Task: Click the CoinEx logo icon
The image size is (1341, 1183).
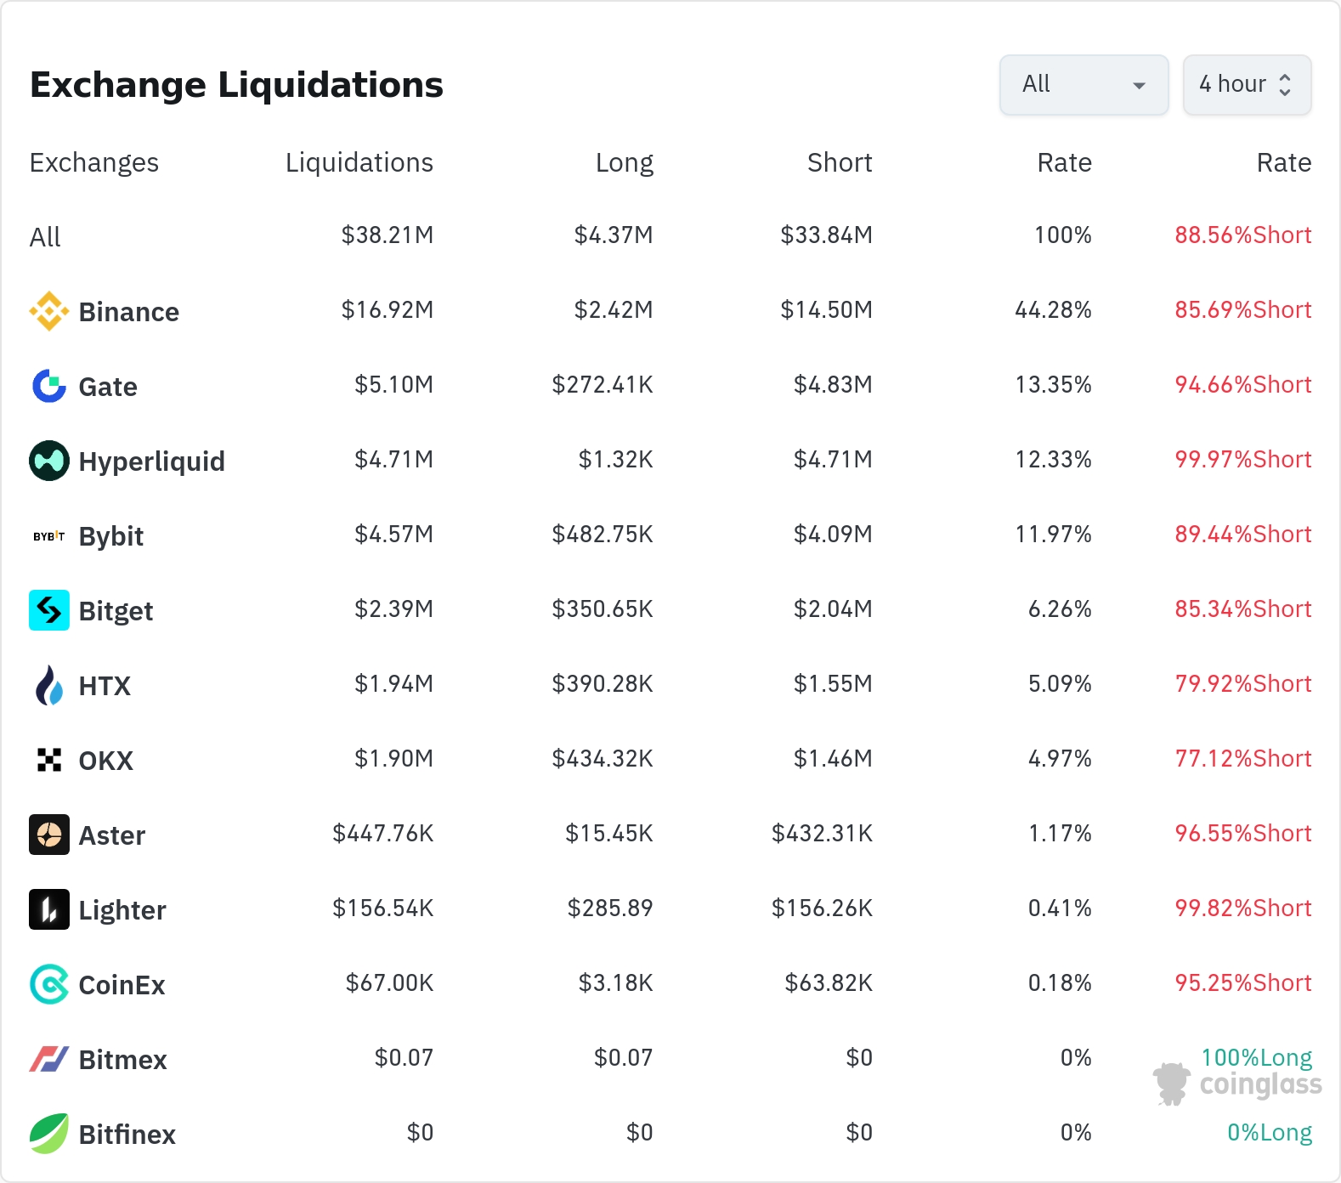Action: (49, 984)
